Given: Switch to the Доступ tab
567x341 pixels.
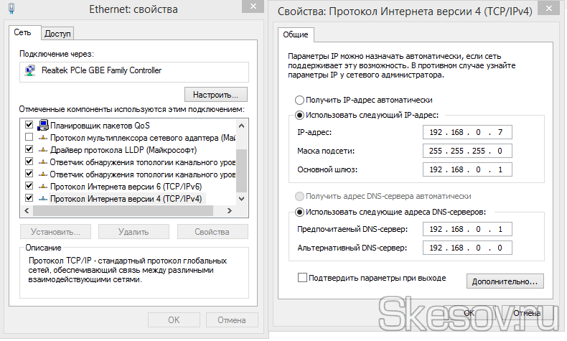Looking at the screenshot, I should coord(58,34).
